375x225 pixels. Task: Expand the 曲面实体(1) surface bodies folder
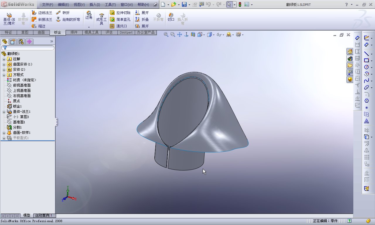[x=4, y=64]
